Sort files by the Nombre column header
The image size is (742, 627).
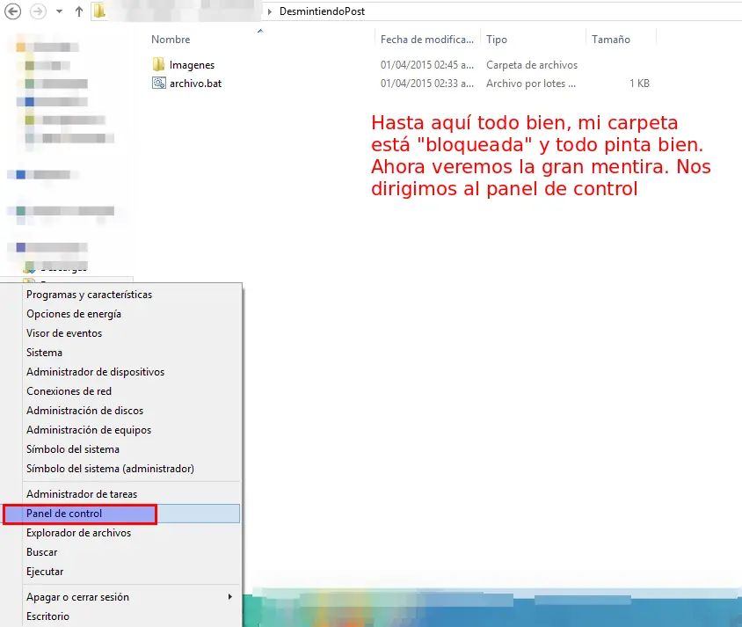[171, 40]
